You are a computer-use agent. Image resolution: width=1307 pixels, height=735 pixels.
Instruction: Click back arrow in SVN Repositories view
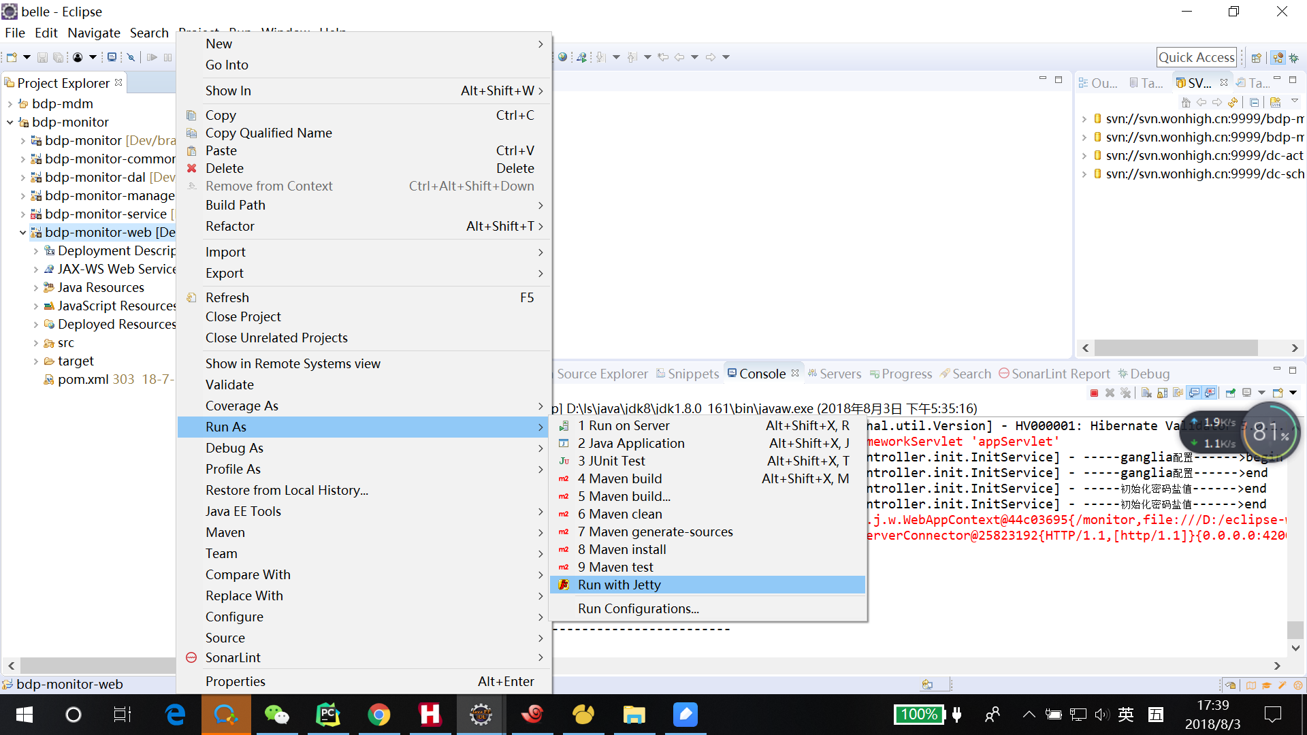click(1201, 102)
